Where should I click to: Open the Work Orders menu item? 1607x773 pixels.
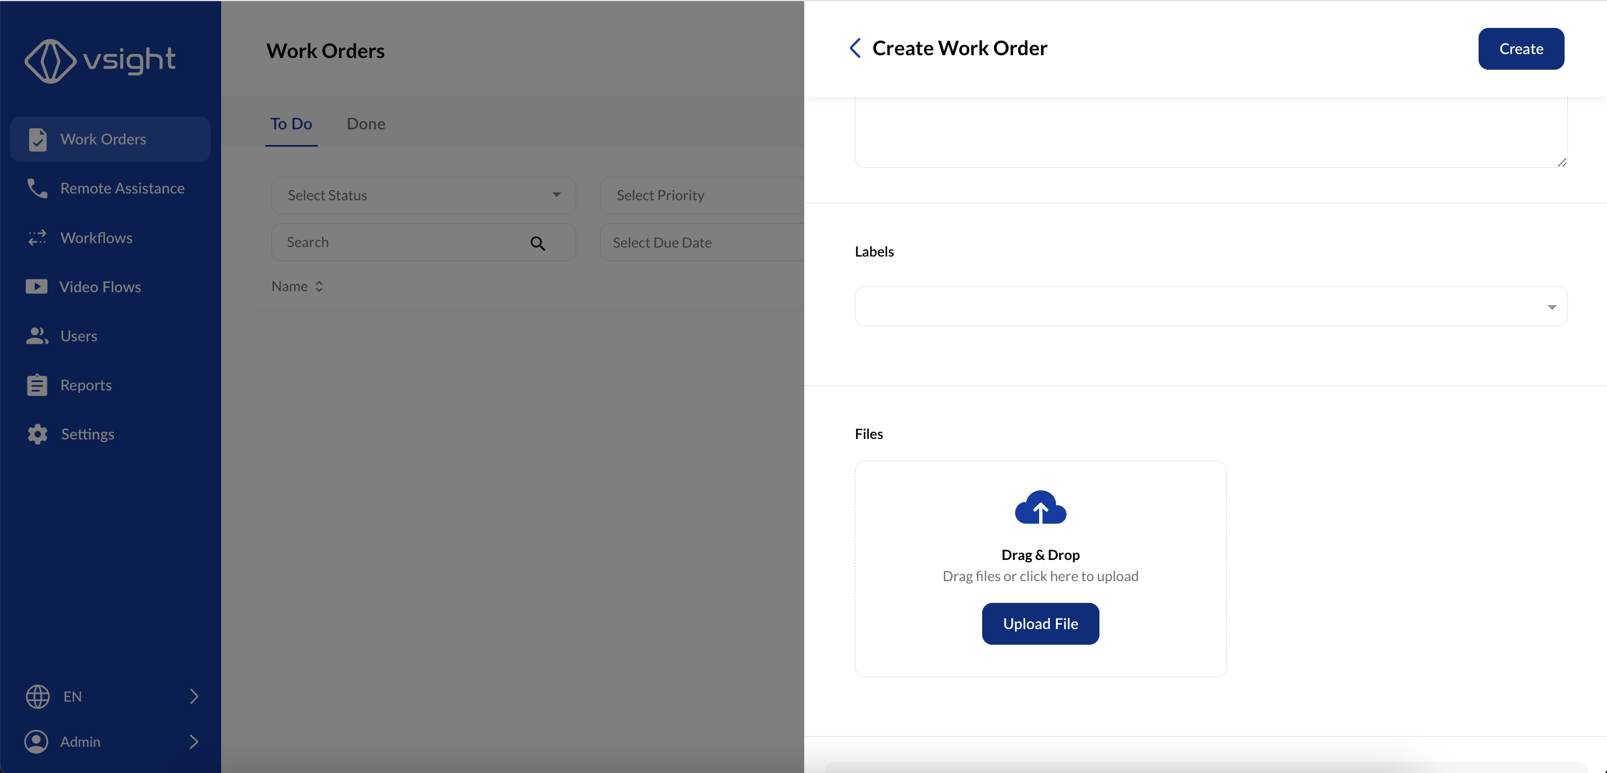[111, 139]
